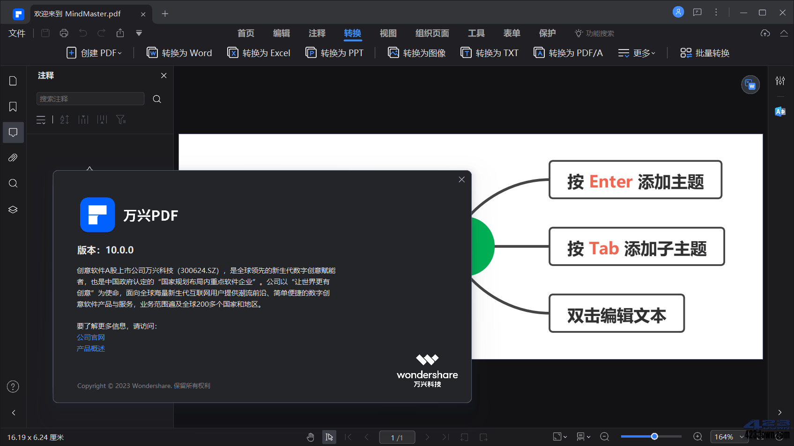This screenshot has width=794, height=446.
Task: Open the 批量转换 batch conversion tool
Action: (704, 53)
